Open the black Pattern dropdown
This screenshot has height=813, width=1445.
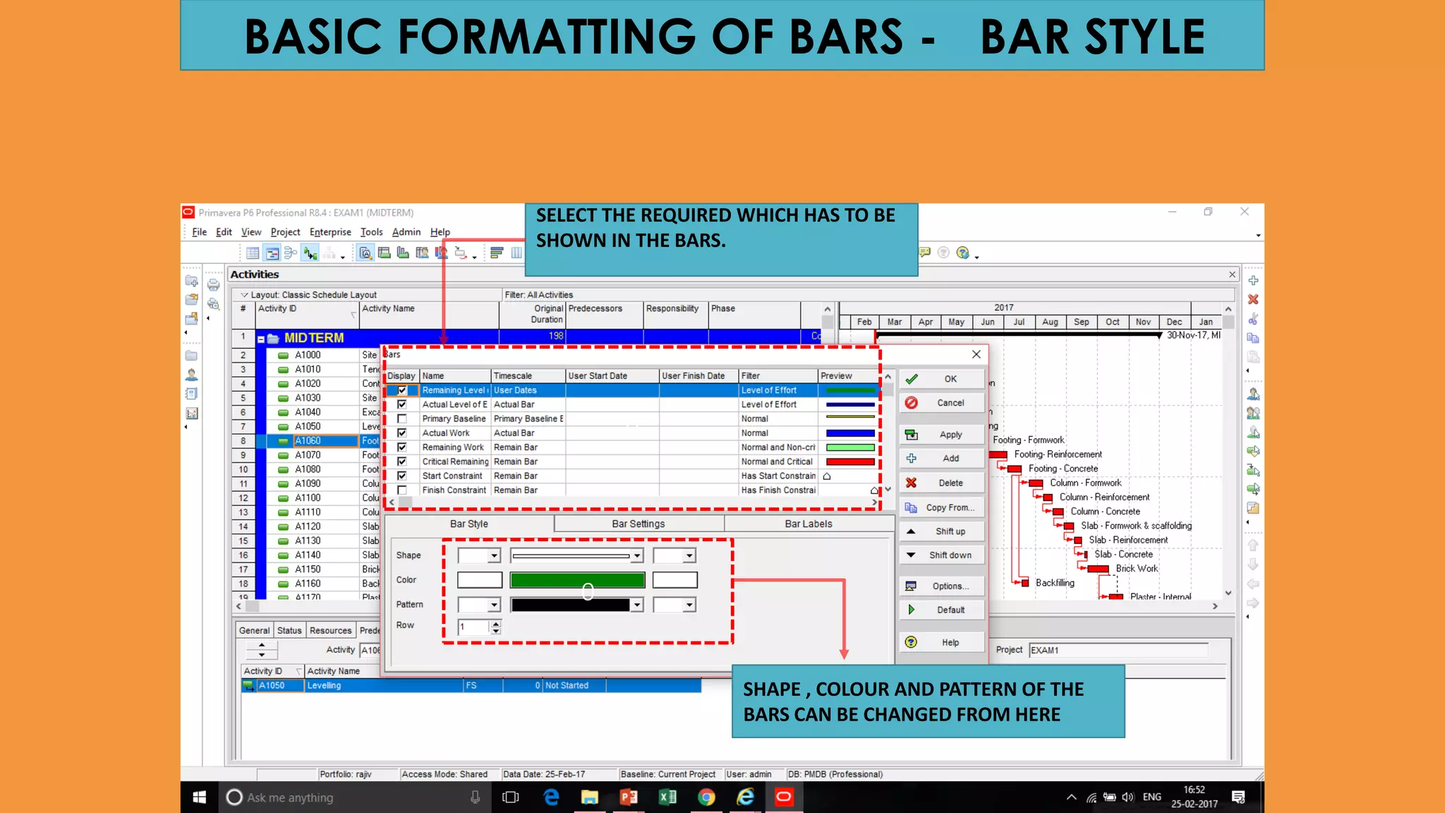click(x=636, y=605)
